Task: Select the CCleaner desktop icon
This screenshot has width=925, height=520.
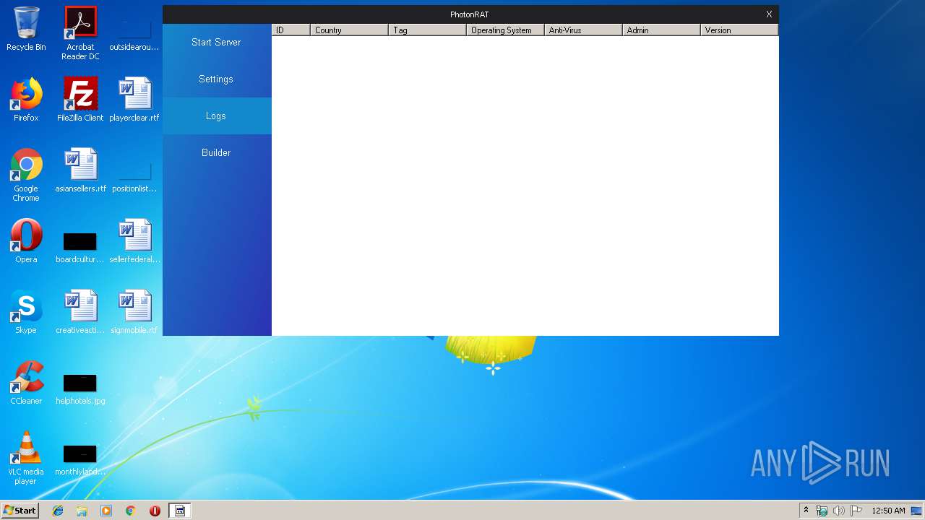Action: [26, 383]
